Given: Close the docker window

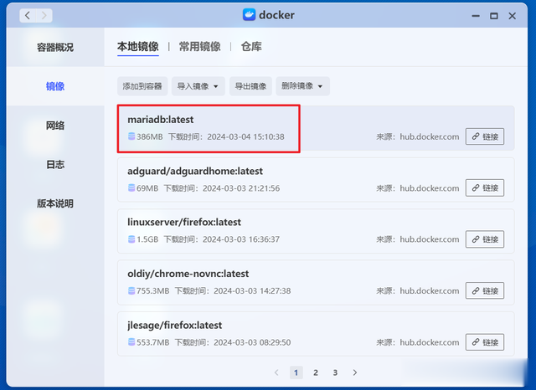Looking at the screenshot, I should click(512, 16).
